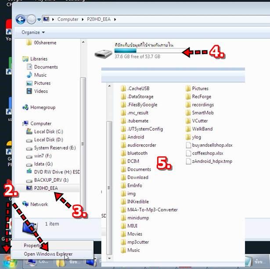Click the file list scrollbar thumb
The height and width of the screenshot is (269, 270).
pos(109,188)
